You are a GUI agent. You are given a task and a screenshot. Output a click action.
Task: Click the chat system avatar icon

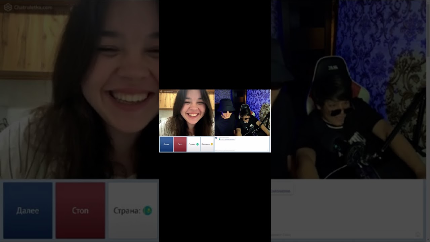[x=216, y=138]
